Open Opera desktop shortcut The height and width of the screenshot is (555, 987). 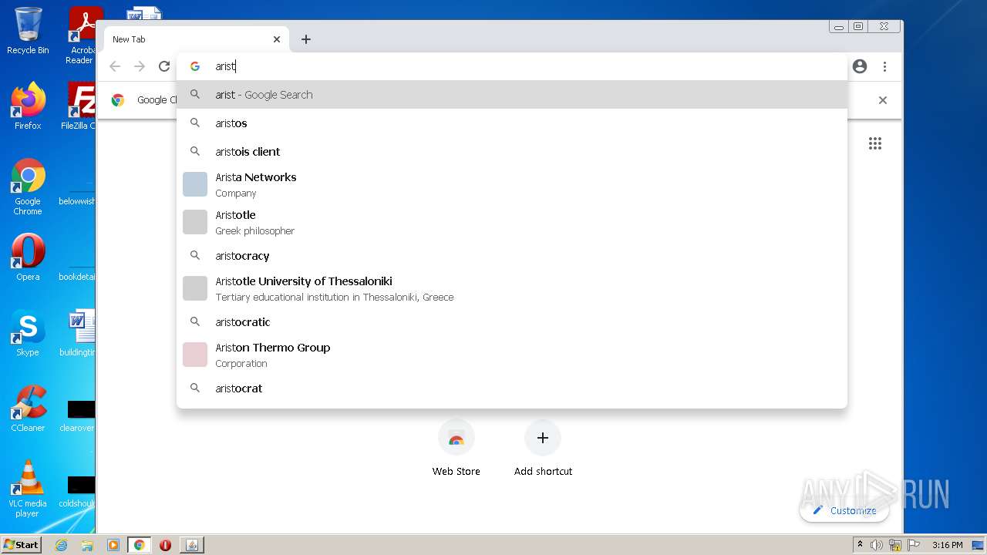[28, 257]
